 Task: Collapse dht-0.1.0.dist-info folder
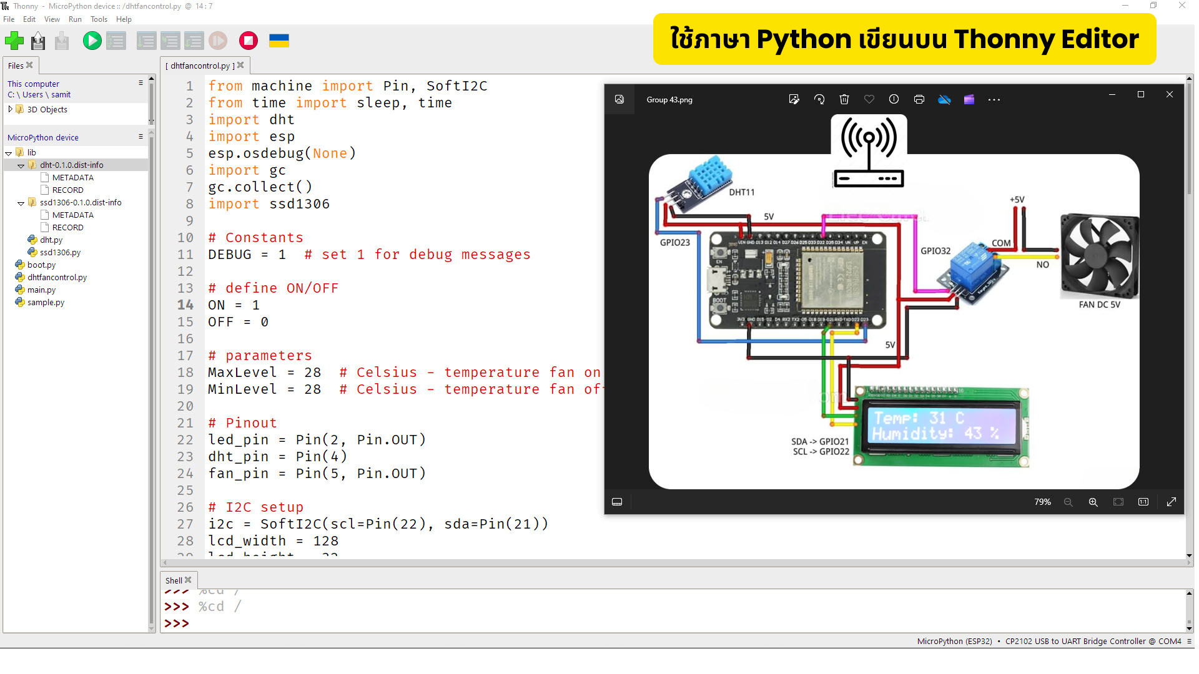coord(21,165)
